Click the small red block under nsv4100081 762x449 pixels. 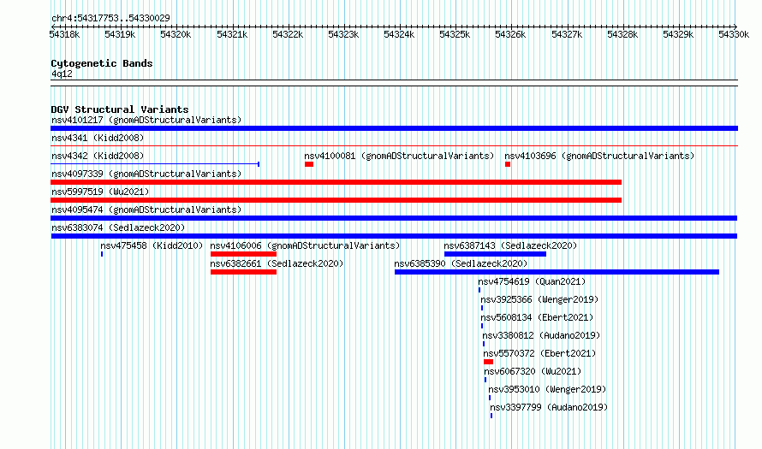309,164
